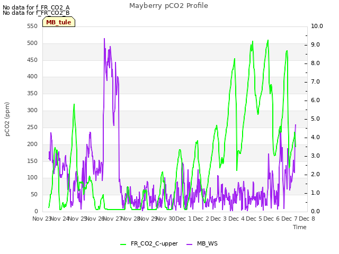This screenshot has height=254, width=339.
Task: Click the purple MB_WS legend swatch
Action: (190, 244)
